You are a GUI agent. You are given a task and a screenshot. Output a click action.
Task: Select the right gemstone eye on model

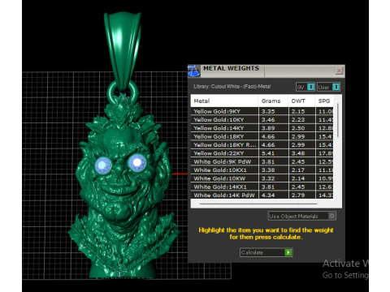click(137, 162)
